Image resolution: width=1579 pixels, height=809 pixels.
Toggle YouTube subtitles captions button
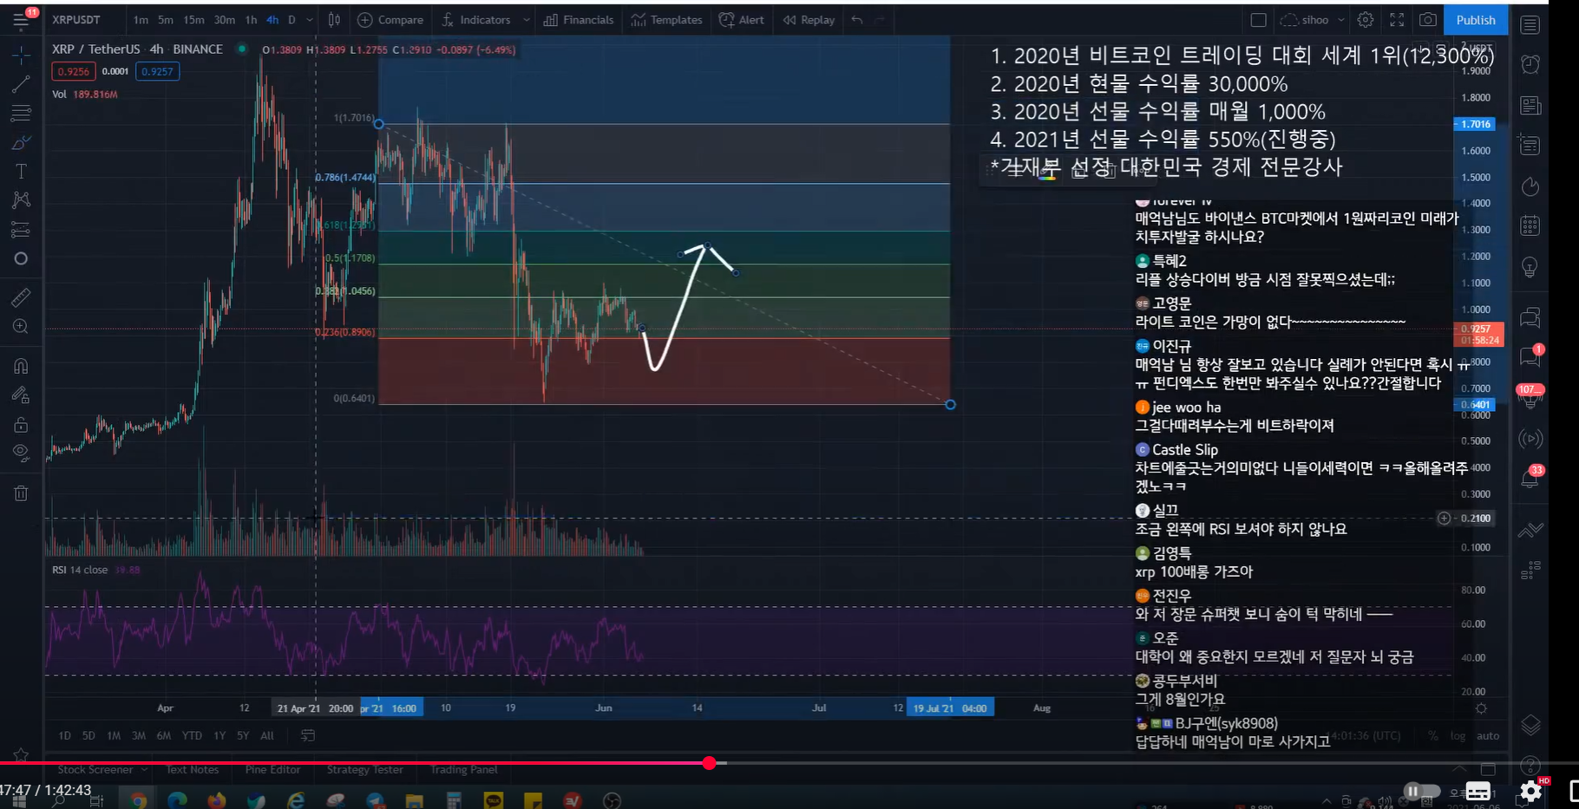click(x=1477, y=791)
